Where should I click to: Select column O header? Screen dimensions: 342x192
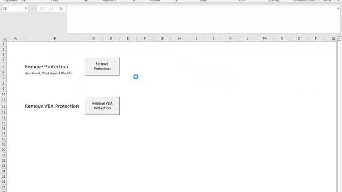(299, 38)
